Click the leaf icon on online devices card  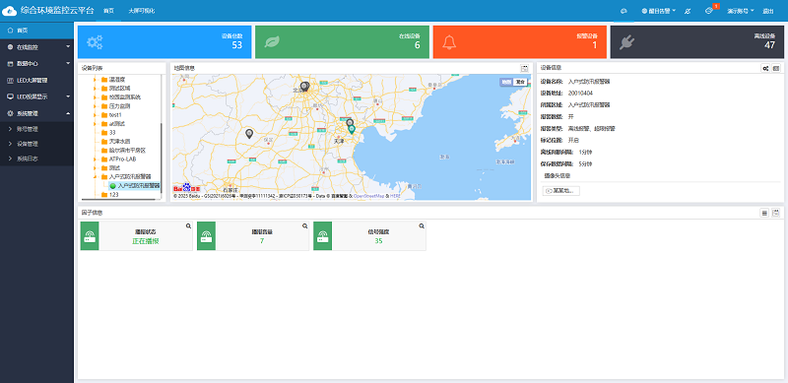[272, 42]
